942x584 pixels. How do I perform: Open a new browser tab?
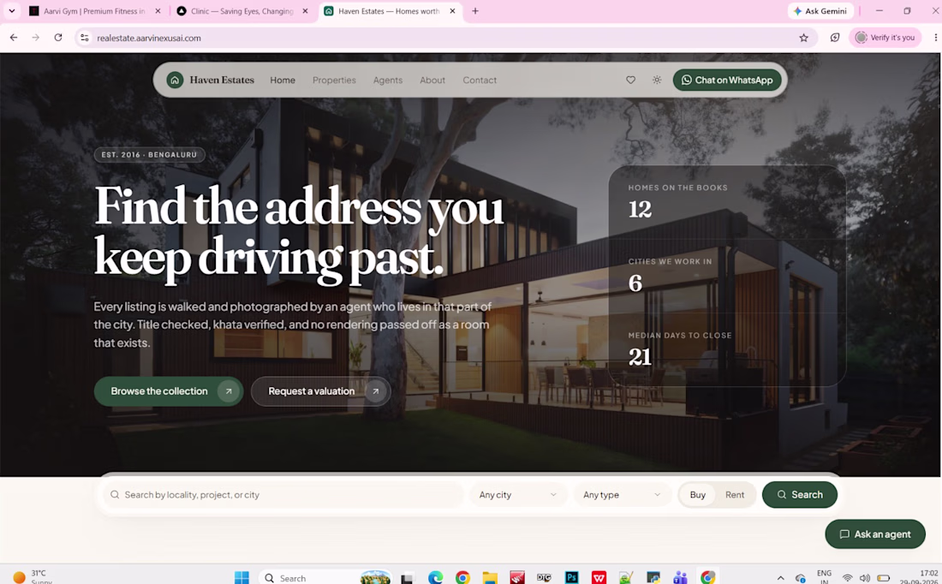[x=475, y=11]
